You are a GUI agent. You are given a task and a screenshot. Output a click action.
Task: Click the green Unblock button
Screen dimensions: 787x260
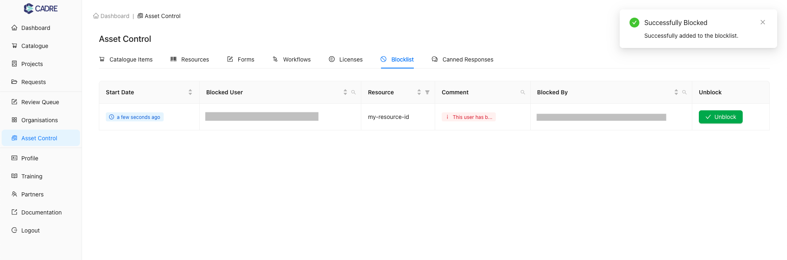pyautogui.click(x=721, y=117)
